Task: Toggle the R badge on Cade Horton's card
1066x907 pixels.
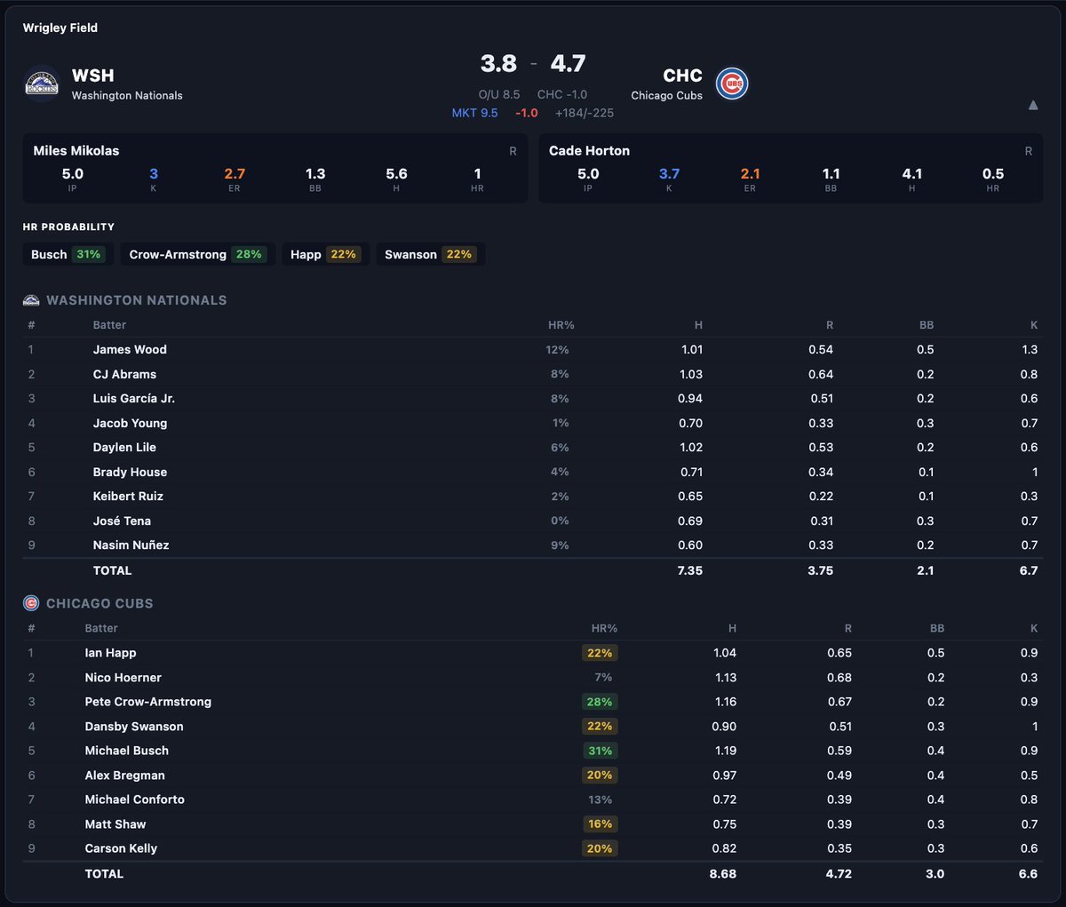Action: tap(1028, 151)
